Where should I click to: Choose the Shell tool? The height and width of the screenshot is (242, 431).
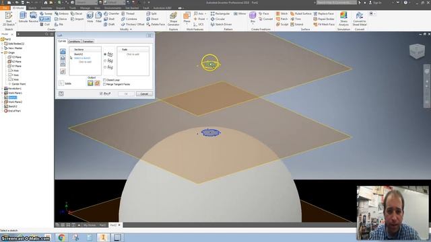(x=109, y=19)
